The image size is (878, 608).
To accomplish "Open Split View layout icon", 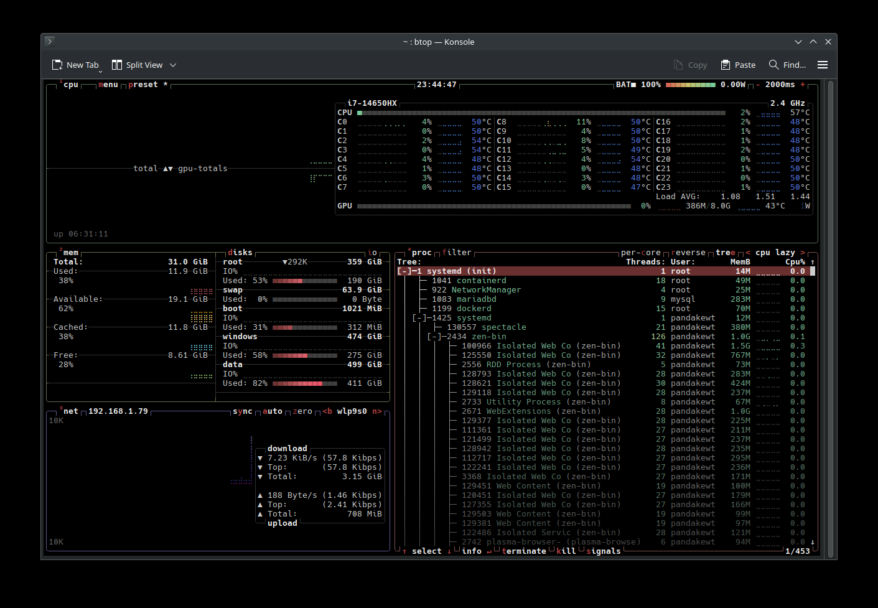I will 117,65.
